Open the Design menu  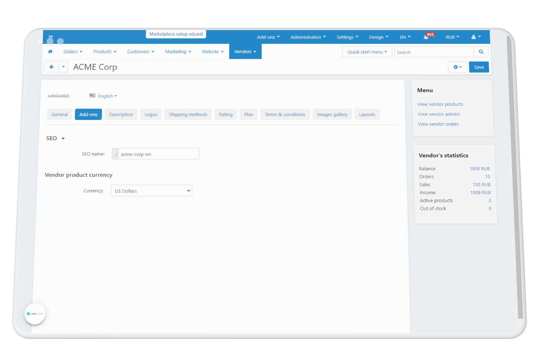378,37
